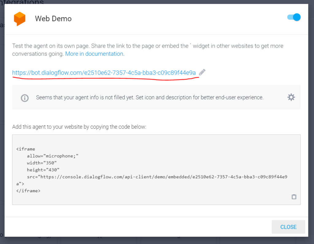Click the agent info not filled notice text
The height and width of the screenshot is (244, 314).
(150, 98)
